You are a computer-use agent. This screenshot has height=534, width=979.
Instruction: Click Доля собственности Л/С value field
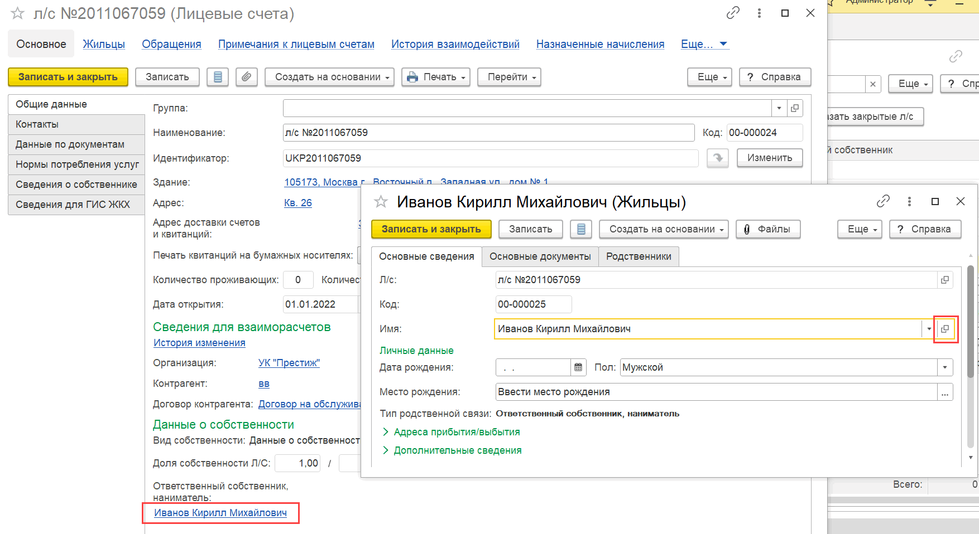298,463
